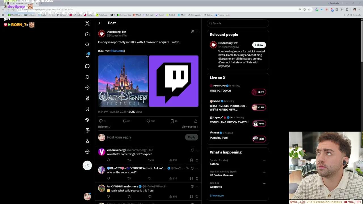Like Venomxenergy's reply
The height and width of the screenshot is (204, 363).
click(150, 160)
